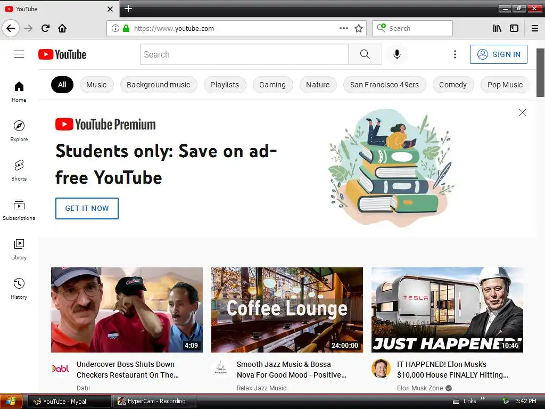Close the YouTube browser tab

(x=110, y=9)
